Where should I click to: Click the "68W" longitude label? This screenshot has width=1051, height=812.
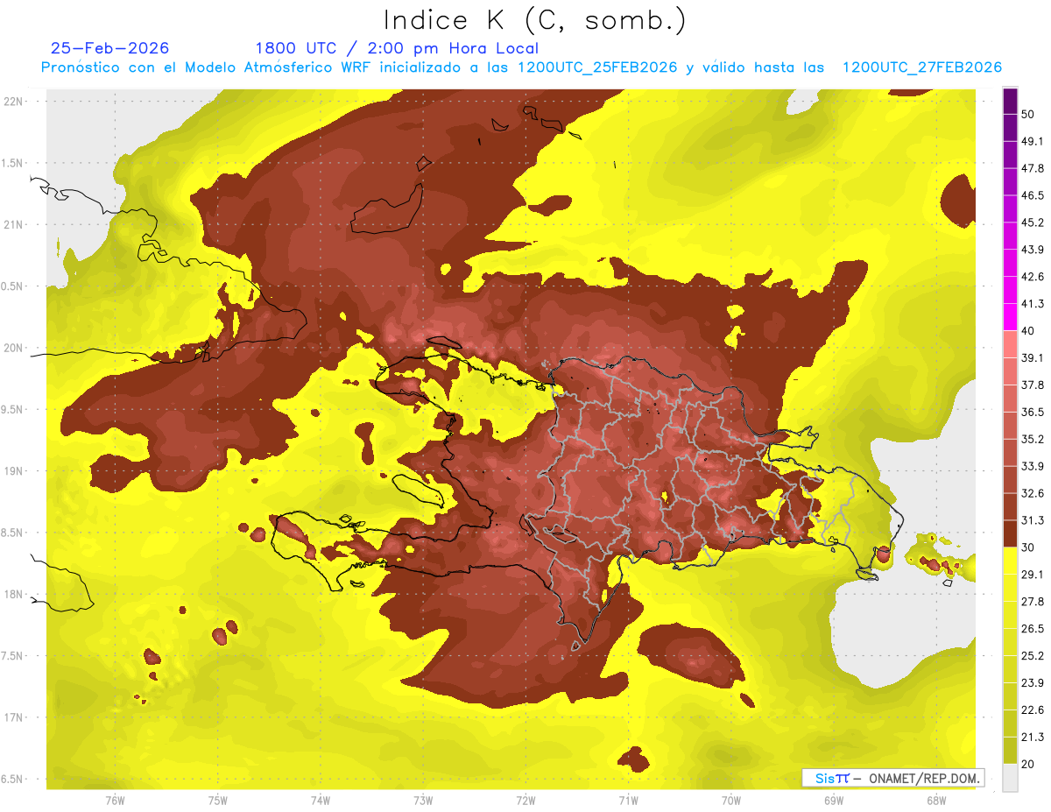tap(936, 801)
